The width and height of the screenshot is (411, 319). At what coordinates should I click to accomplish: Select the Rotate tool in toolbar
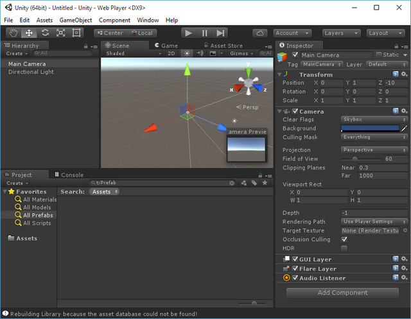coord(45,33)
